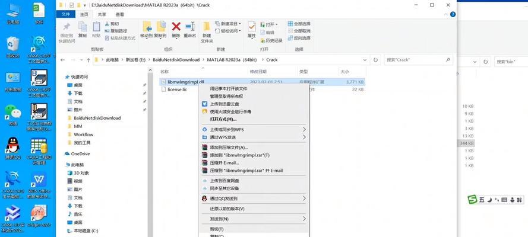Expand 发送到(N) submenu arrow
Viewport: 528px width, 237px height.
pos(304,219)
